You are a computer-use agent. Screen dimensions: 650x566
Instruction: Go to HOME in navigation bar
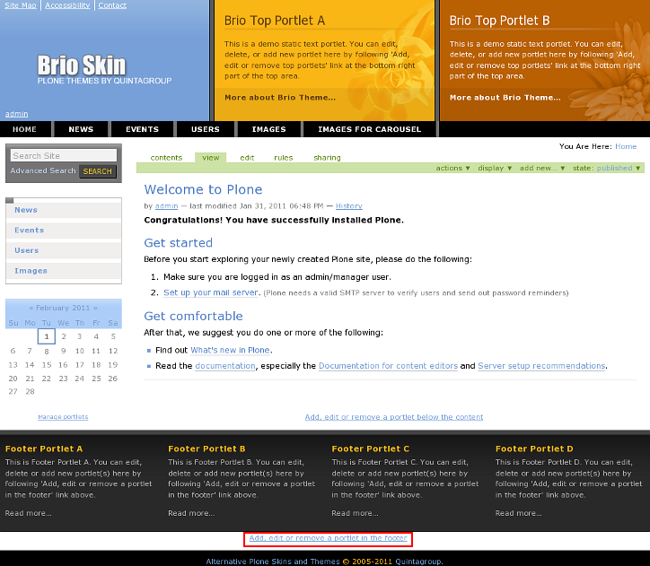24,129
